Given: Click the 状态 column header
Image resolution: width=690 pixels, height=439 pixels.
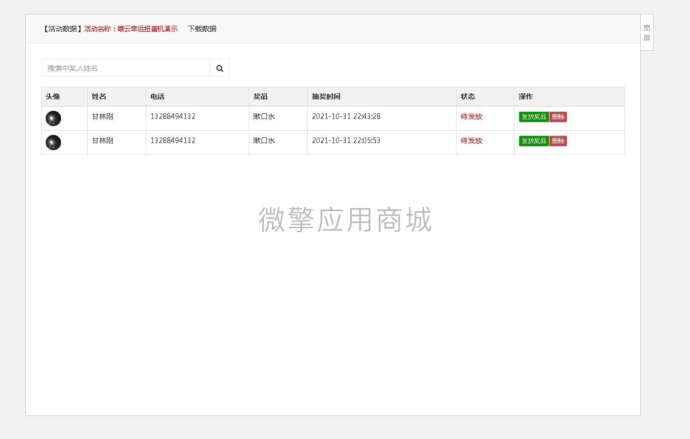Looking at the screenshot, I should click(x=467, y=96).
